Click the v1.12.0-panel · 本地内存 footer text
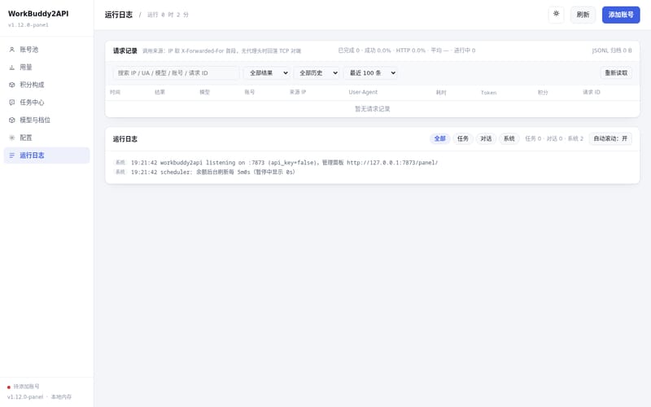651x407 pixels. click(x=39, y=397)
